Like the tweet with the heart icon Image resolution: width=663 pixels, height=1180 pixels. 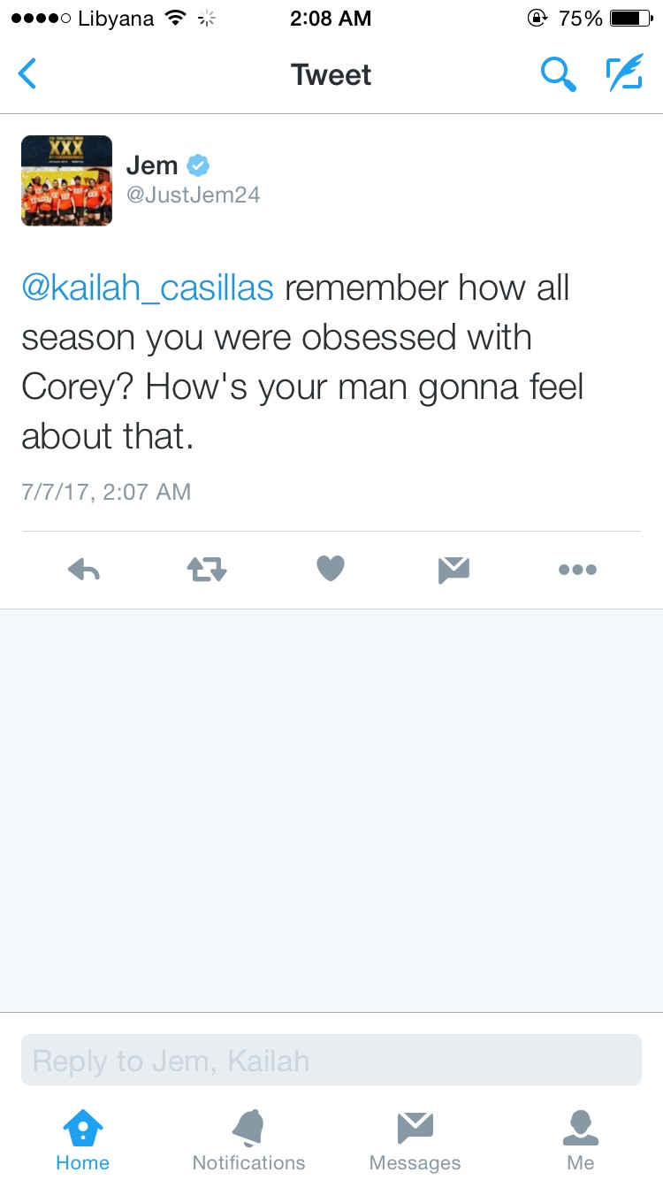click(x=331, y=569)
